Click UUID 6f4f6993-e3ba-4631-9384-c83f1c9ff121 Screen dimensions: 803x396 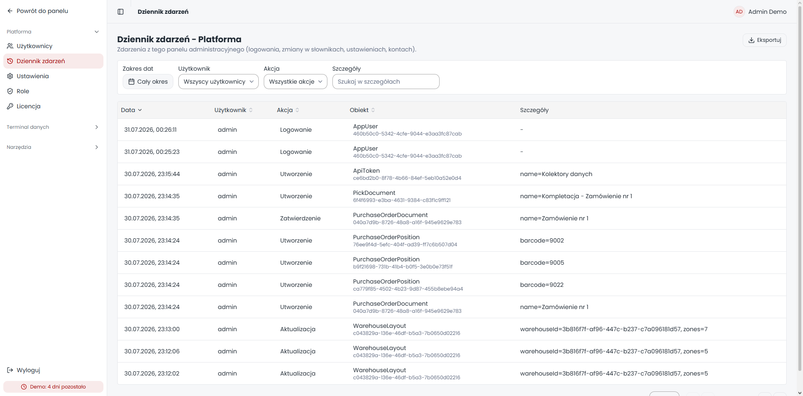(x=401, y=200)
